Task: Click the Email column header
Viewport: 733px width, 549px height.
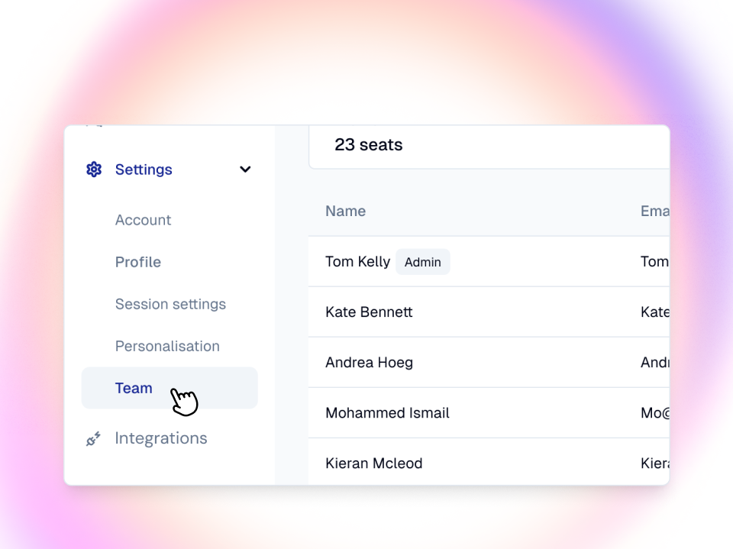Action: [x=654, y=212]
